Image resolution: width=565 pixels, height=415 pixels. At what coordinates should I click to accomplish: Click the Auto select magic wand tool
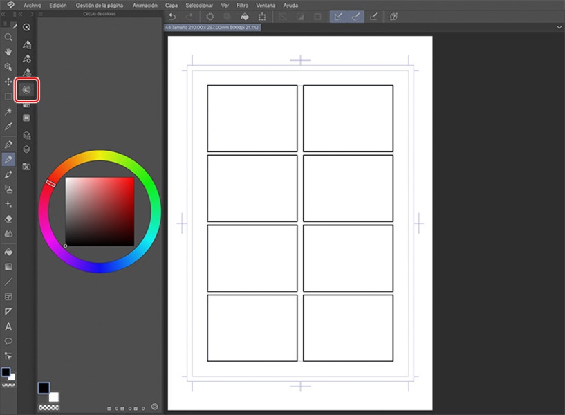coord(8,111)
